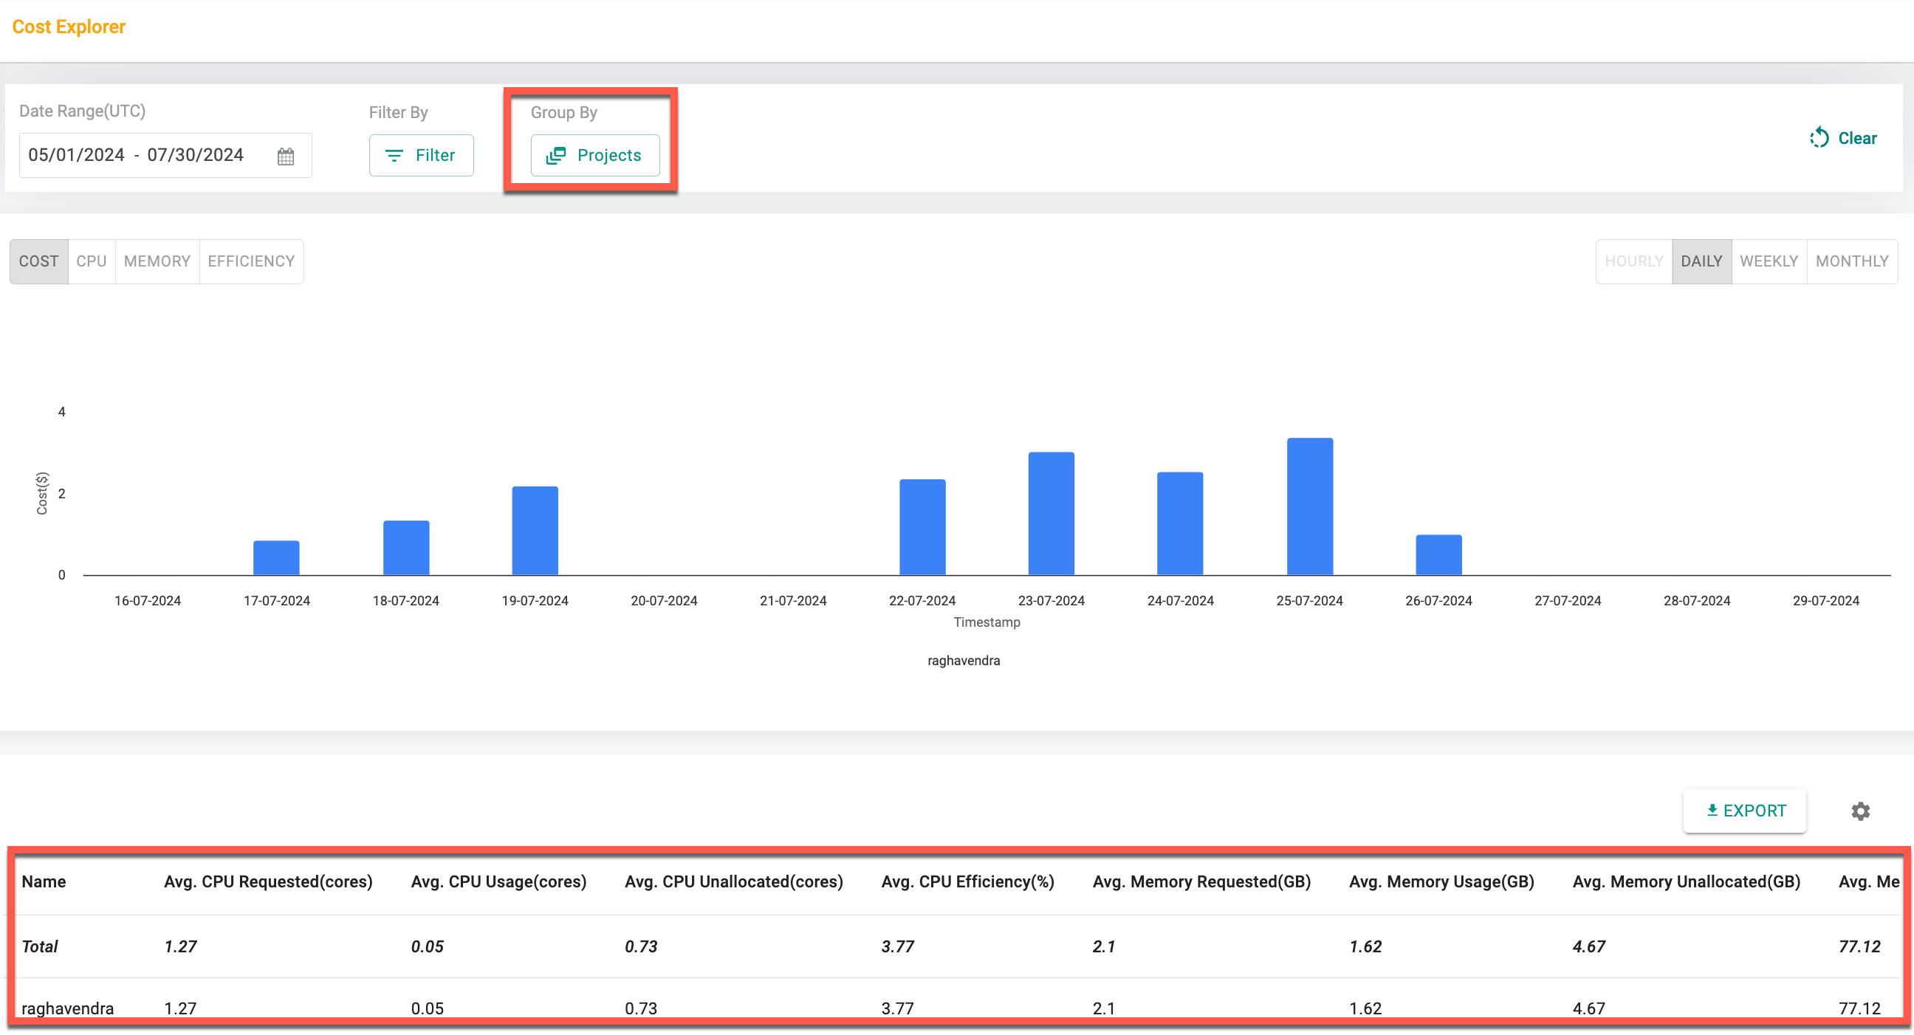The height and width of the screenshot is (1035, 1914).
Task: Select the WEEKLY time toggle
Action: (x=1769, y=261)
